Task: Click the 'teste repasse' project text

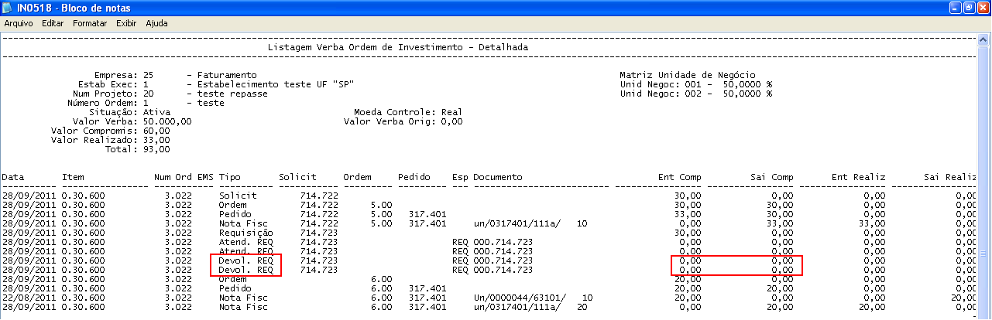Action: (x=232, y=94)
